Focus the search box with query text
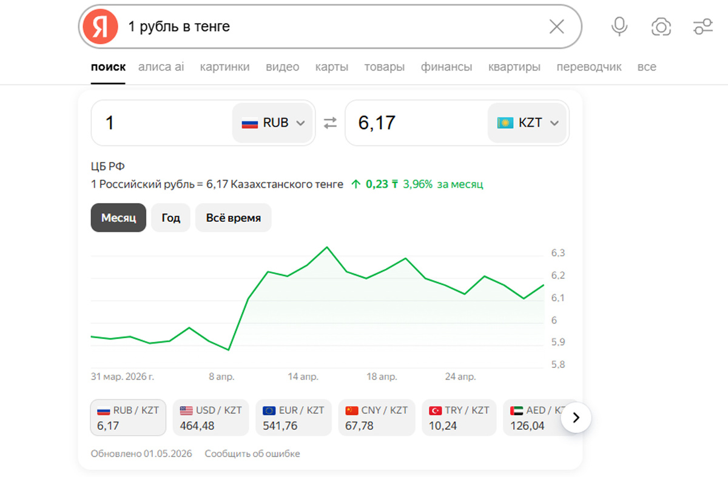The image size is (728, 477). (331, 27)
